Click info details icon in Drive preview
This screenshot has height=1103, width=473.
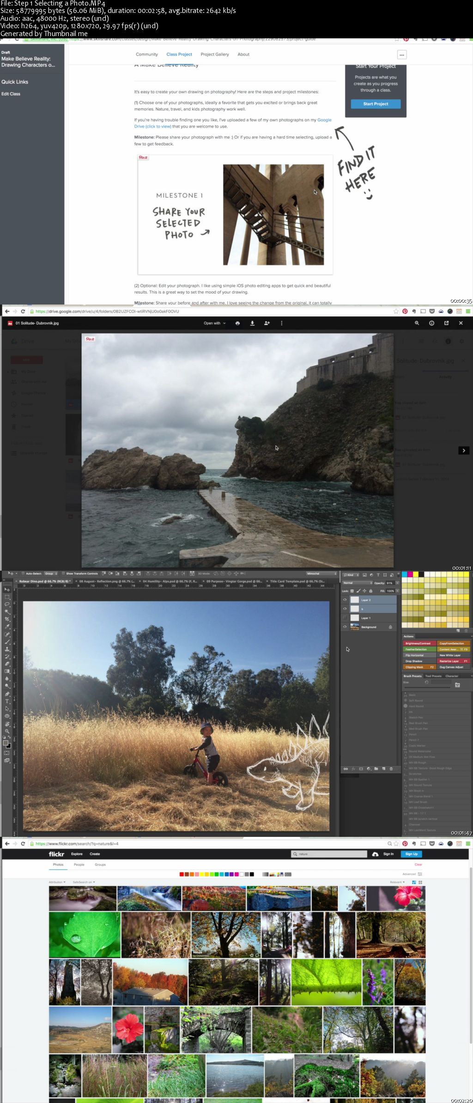431,323
